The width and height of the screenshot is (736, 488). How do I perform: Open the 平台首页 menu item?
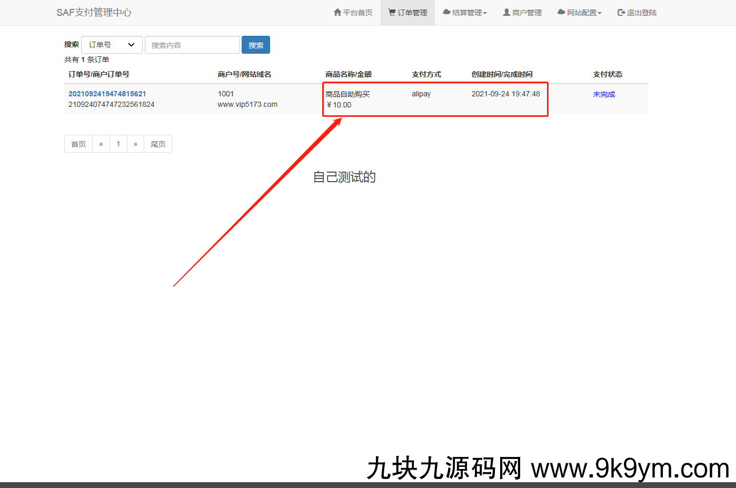click(357, 13)
